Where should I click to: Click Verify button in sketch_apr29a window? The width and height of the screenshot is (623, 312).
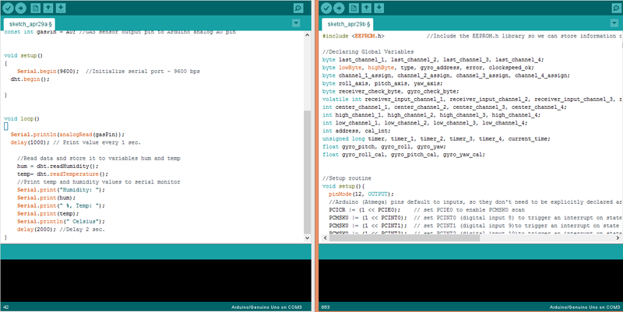click(x=9, y=8)
